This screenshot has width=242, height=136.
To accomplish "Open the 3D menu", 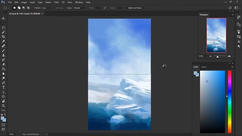I will point(63,2).
